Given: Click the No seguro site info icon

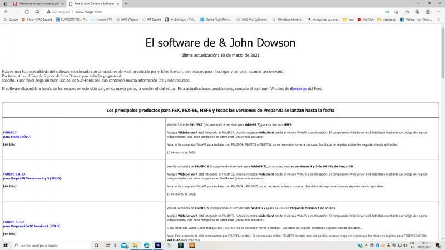Looking at the screenshot, I should 58,12.
